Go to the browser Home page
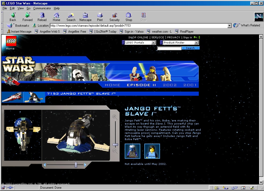Image resolution: width=264 pixels, height=191 pixels. [x=56, y=17]
